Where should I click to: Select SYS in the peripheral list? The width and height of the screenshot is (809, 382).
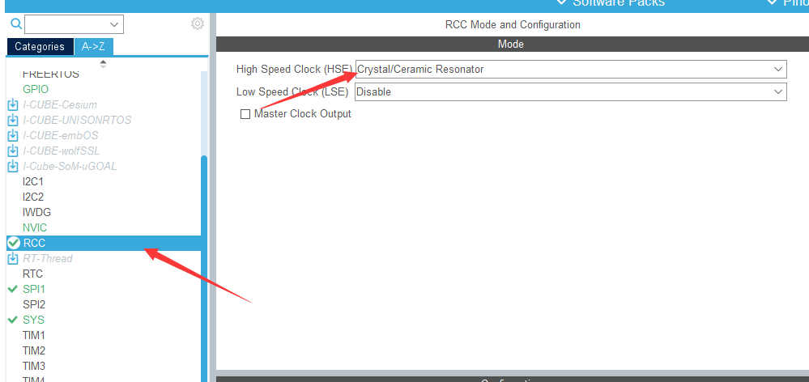click(x=33, y=320)
